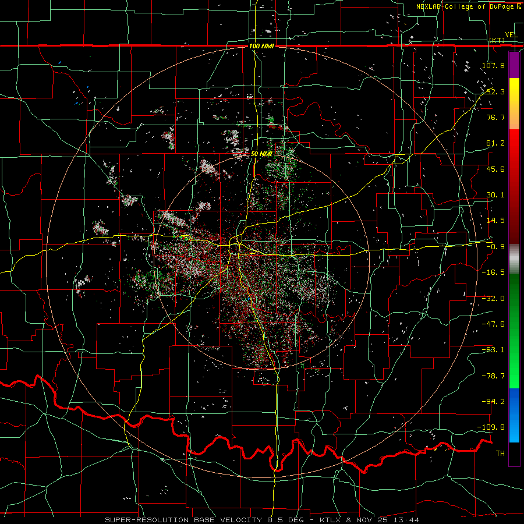Click the 100 NMI range ring label
The height and width of the screenshot is (524, 524).
pyautogui.click(x=261, y=46)
